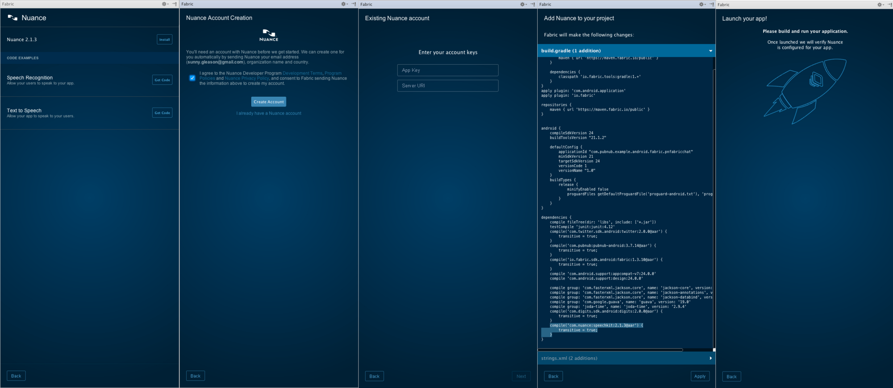This screenshot has width=893, height=388.
Task: Click Back in the Existing Nuance account panel
Action: point(375,376)
